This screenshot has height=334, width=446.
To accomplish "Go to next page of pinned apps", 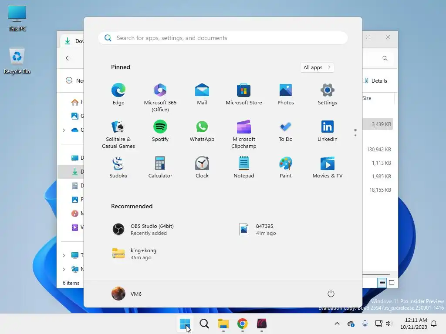I will pos(355,135).
